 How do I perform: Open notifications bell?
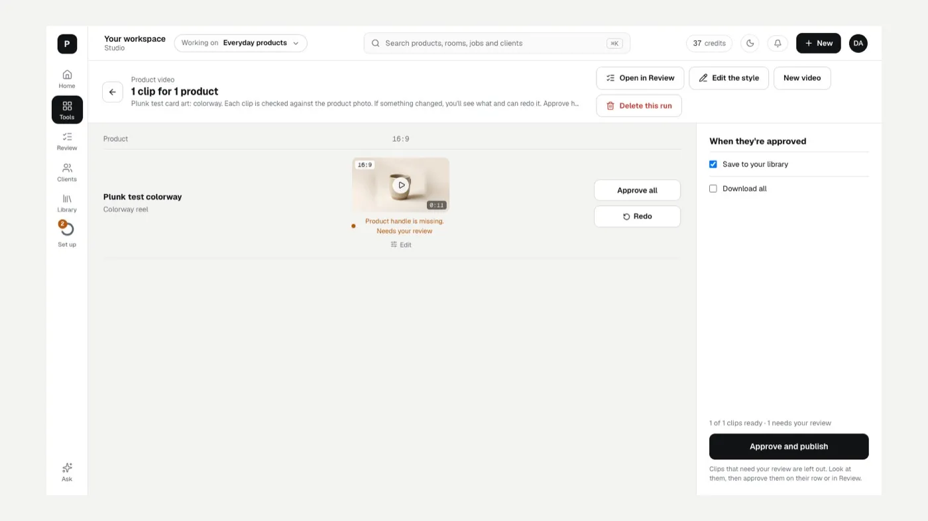click(x=778, y=43)
